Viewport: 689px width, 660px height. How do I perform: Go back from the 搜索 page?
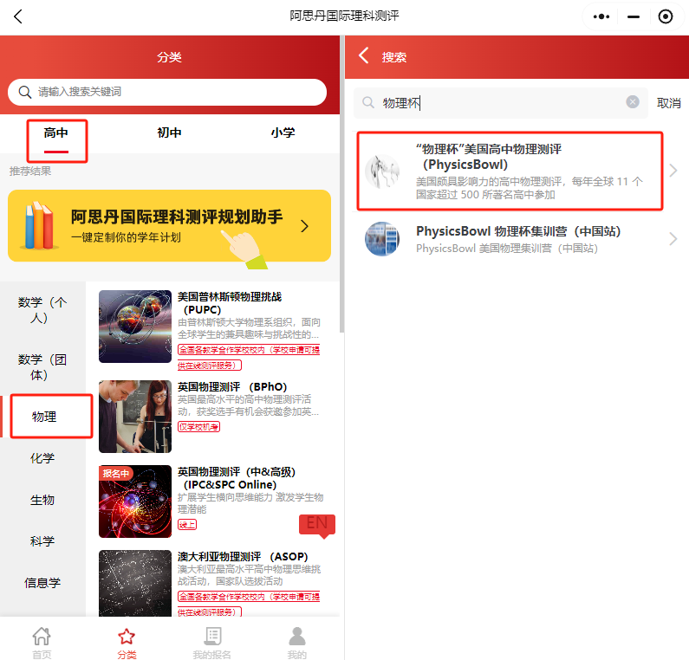click(x=363, y=55)
